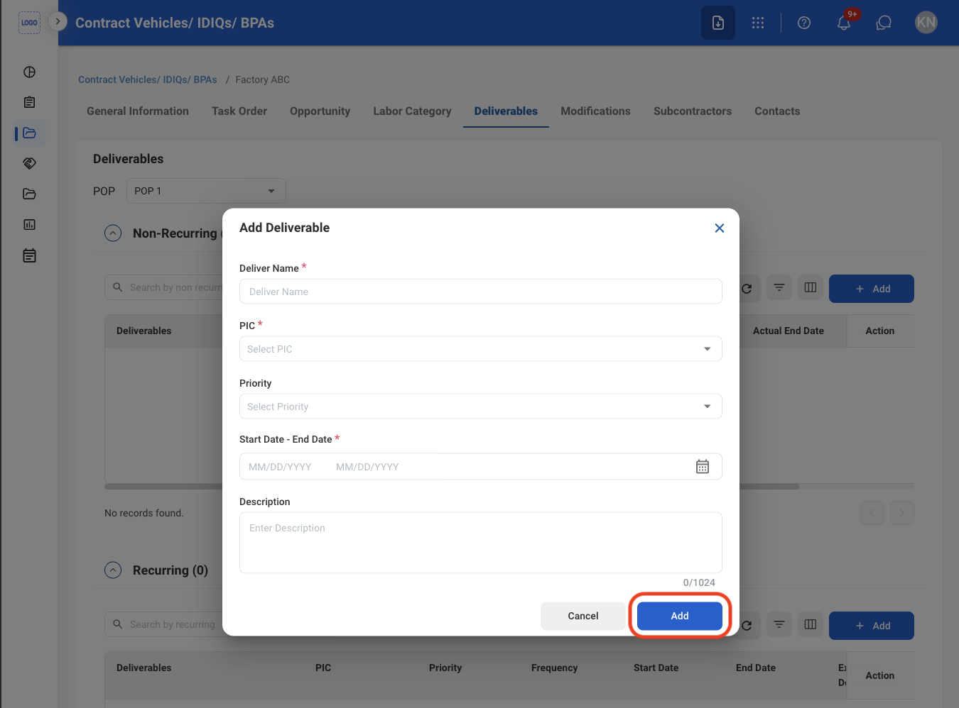Click the Deliver Name input field
This screenshot has height=708, width=959.
[481, 292]
